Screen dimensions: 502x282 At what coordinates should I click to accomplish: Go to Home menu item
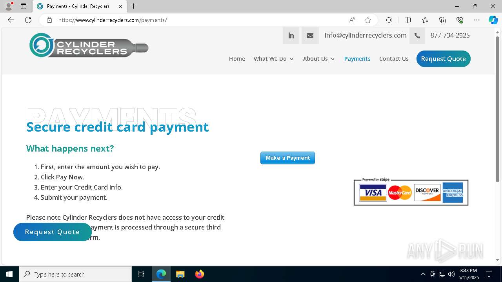coord(237,59)
